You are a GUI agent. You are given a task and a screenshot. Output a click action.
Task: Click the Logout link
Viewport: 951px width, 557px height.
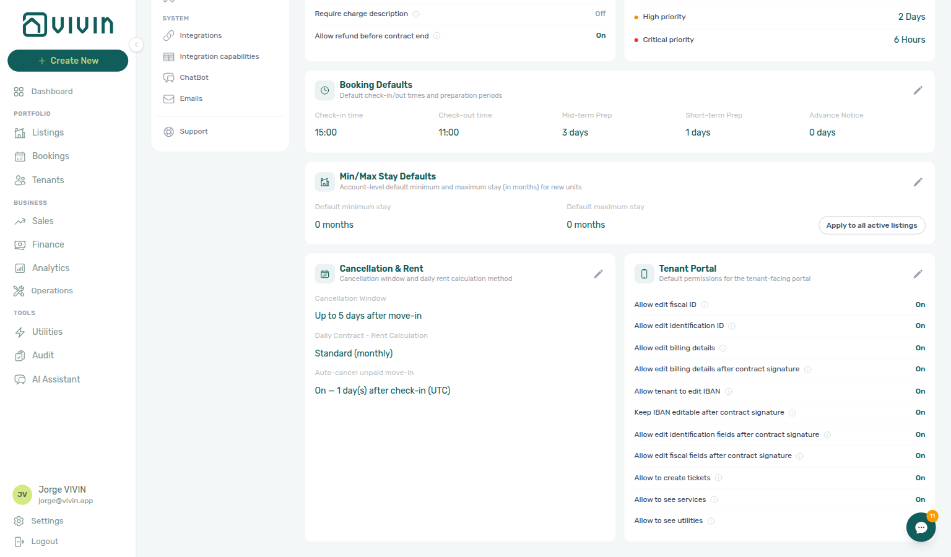(x=45, y=542)
